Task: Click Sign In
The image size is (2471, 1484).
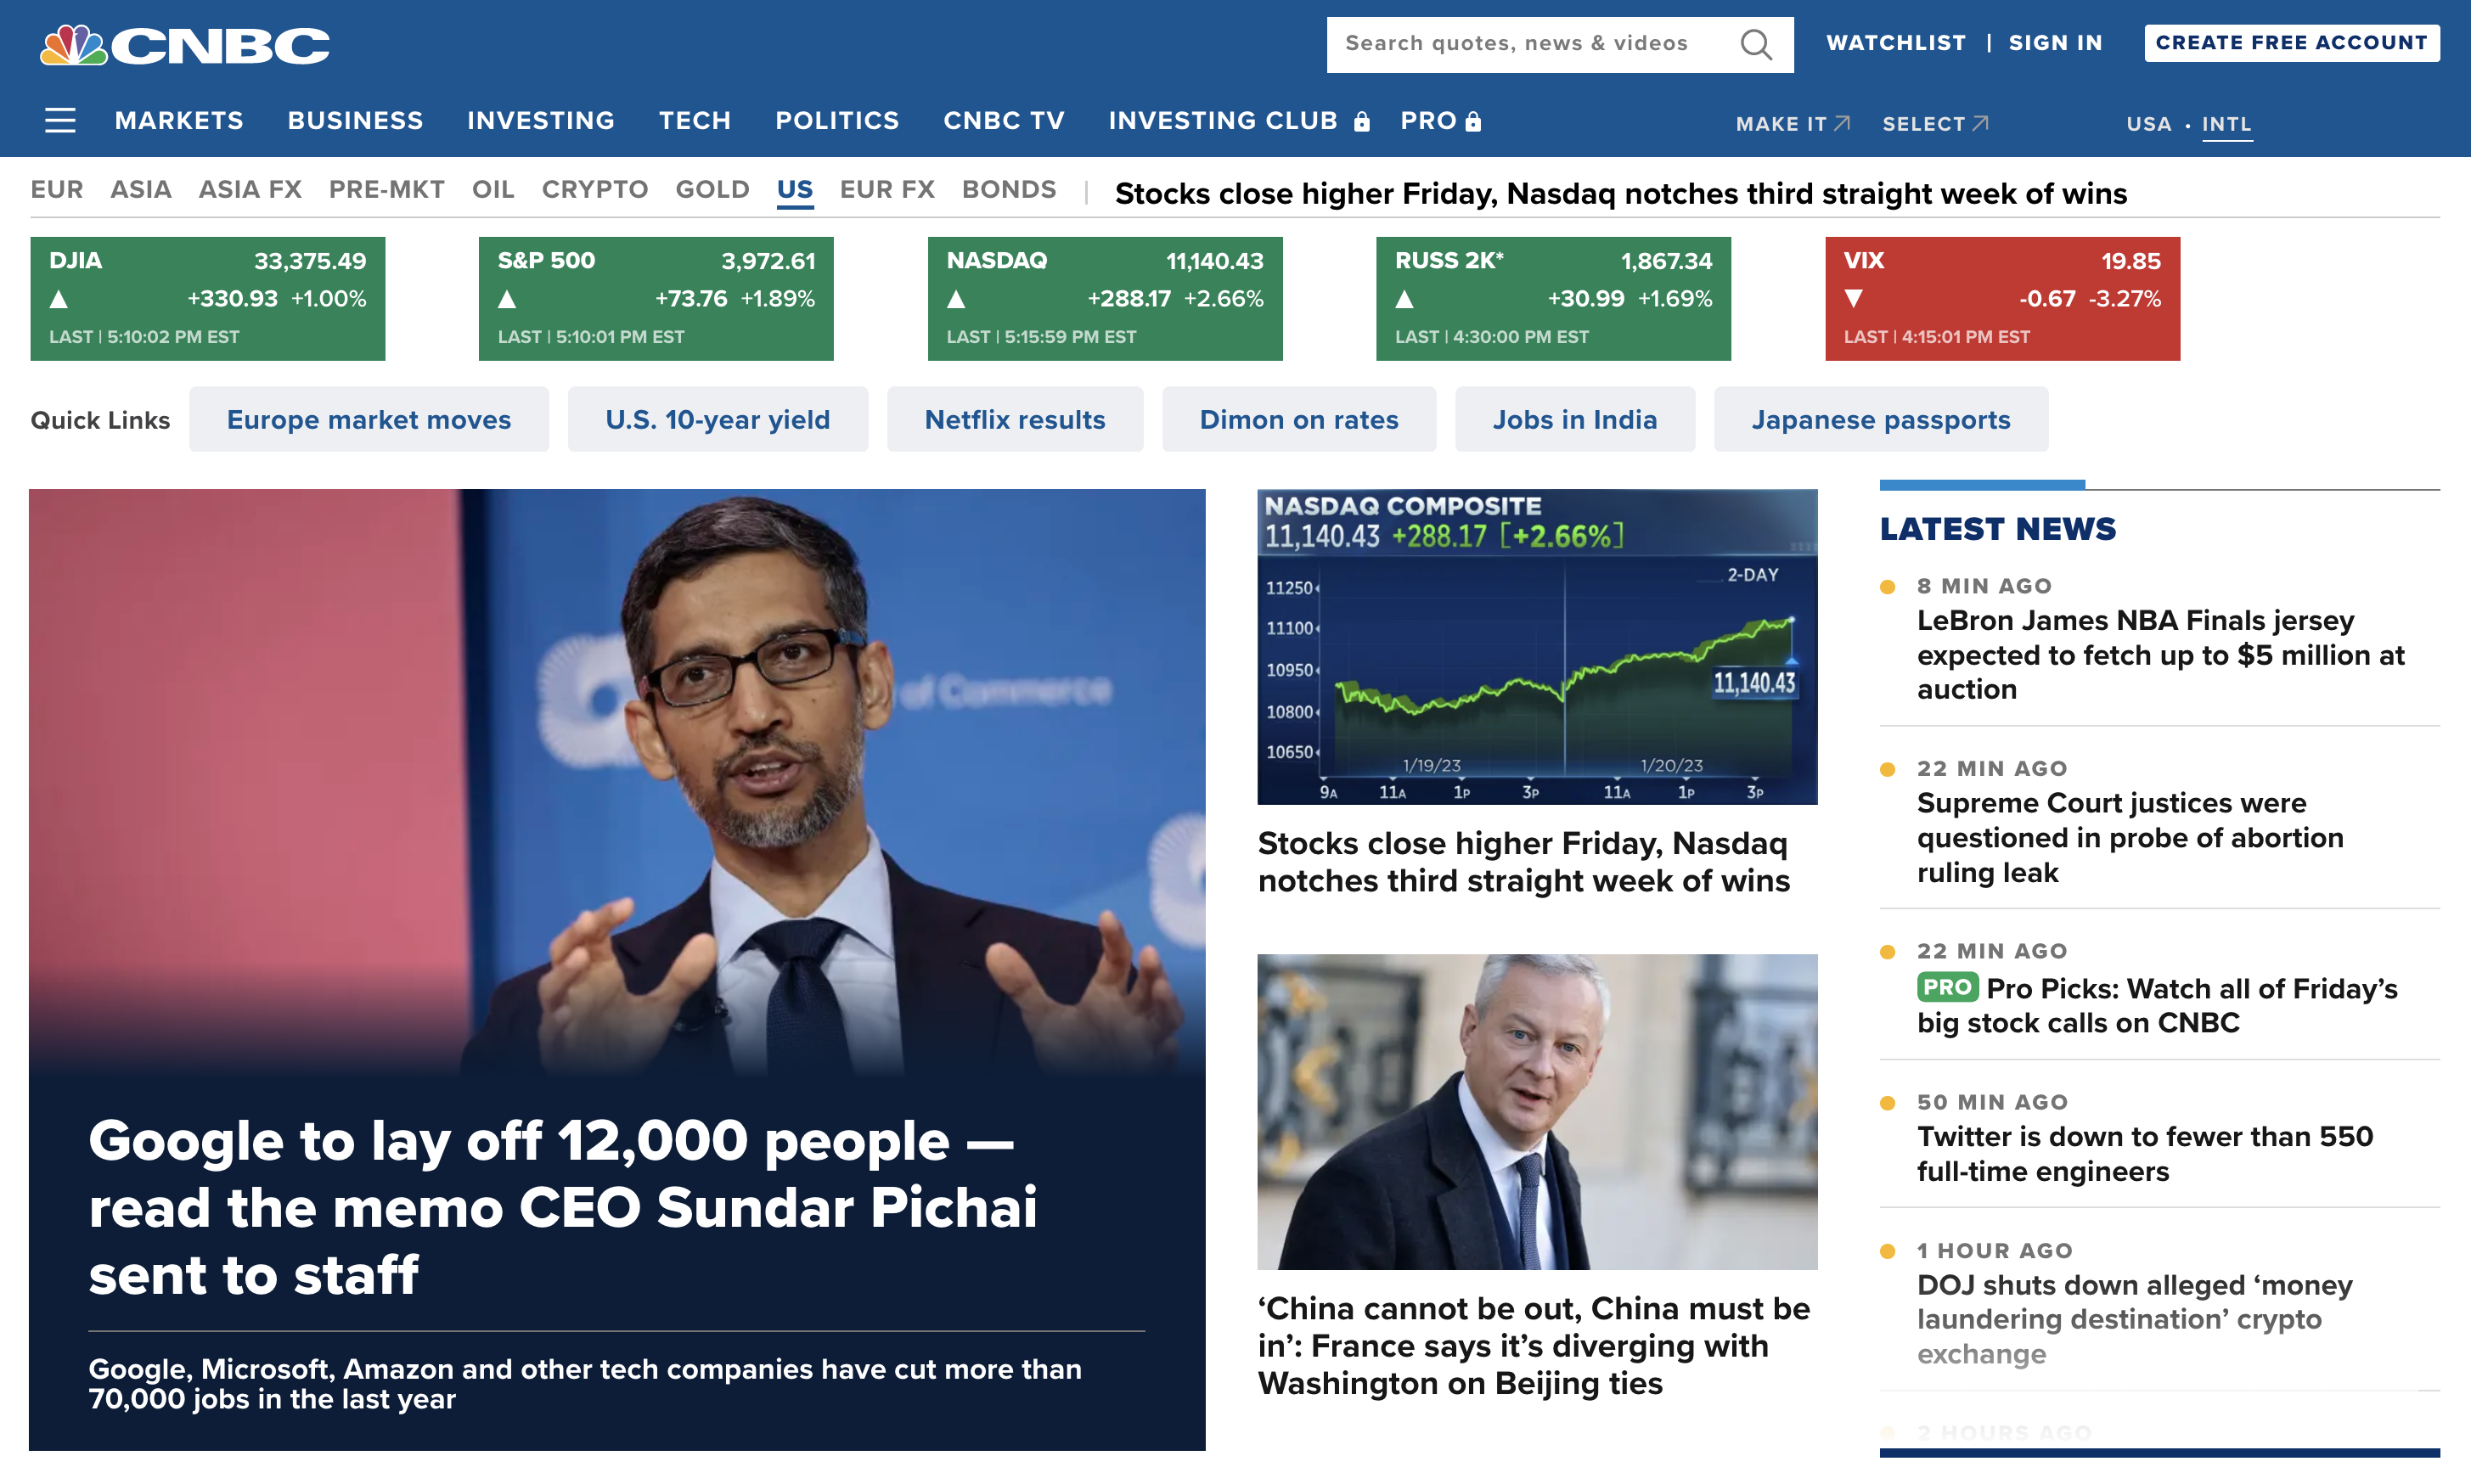Action: pos(2055,43)
